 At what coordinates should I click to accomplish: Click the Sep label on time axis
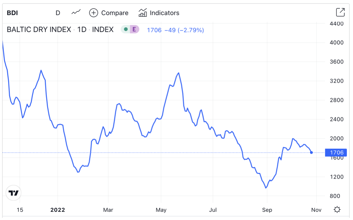(x=267, y=210)
